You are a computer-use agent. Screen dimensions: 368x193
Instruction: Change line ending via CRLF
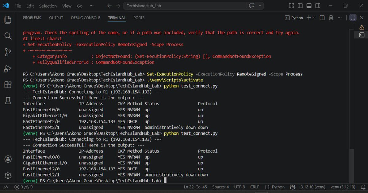click(x=255, y=187)
